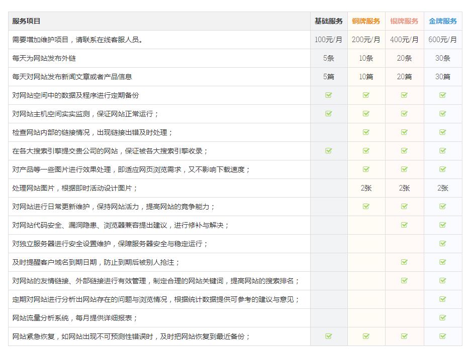473x357 pixels.
Task: Click the 银牌服务 checkmark for 域名到期提醒 row
Action: (404, 262)
